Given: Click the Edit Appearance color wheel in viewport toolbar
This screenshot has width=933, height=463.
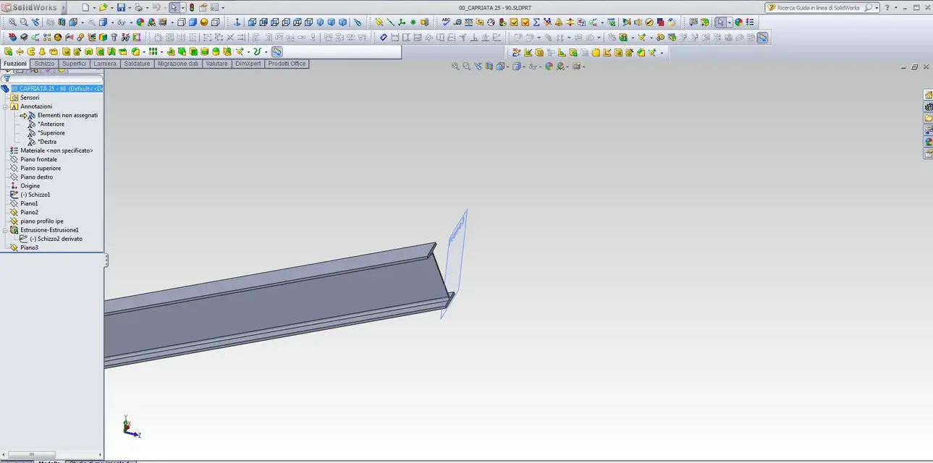Looking at the screenshot, I should click(549, 67).
